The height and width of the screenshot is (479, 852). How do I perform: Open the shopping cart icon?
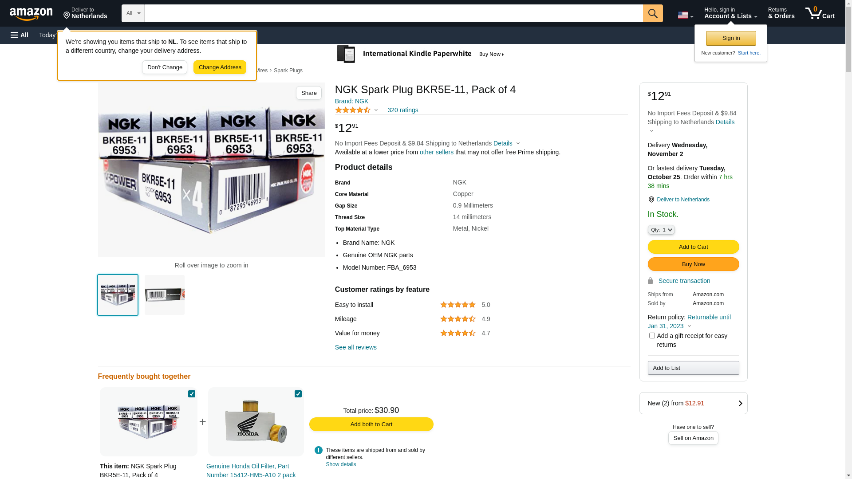click(819, 13)
